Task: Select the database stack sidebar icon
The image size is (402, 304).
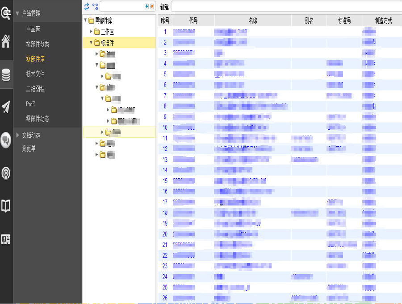Action: point(6,74)
